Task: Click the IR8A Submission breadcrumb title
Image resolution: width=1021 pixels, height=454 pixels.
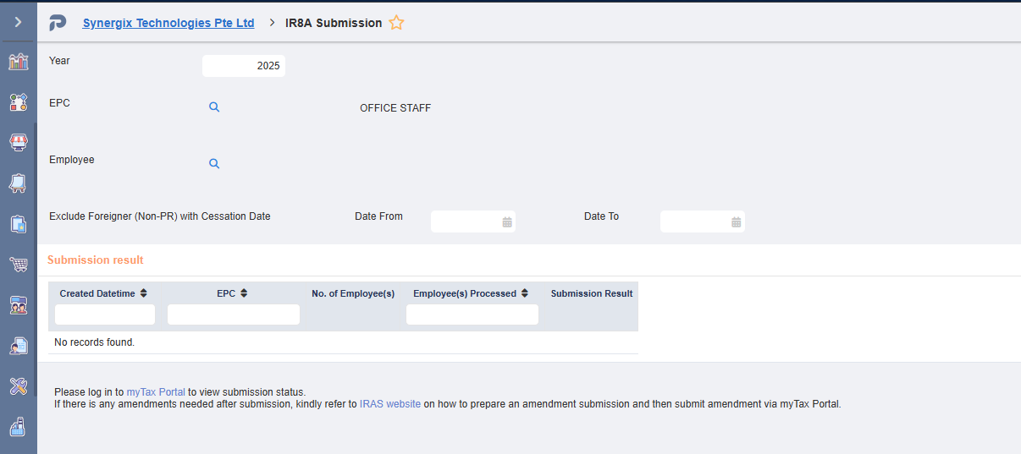Action: pos(334,23)
